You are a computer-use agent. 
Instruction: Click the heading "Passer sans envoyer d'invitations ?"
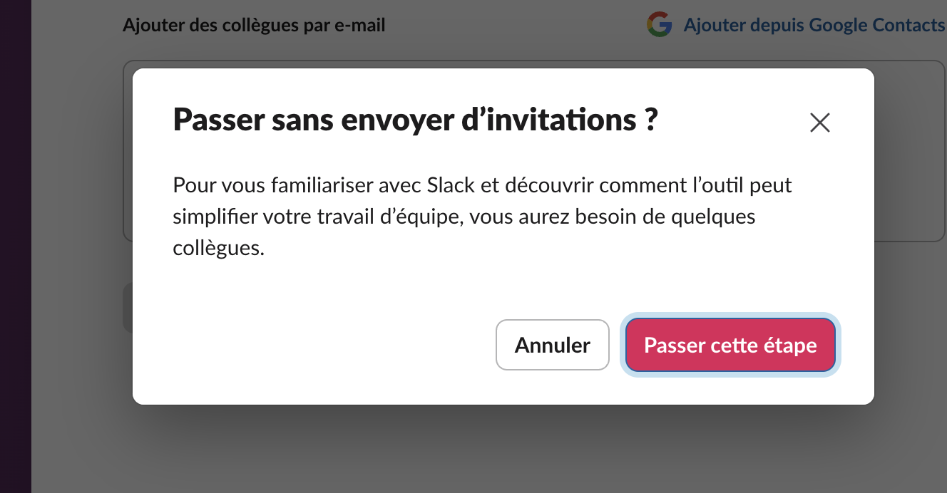pos(414,120)
